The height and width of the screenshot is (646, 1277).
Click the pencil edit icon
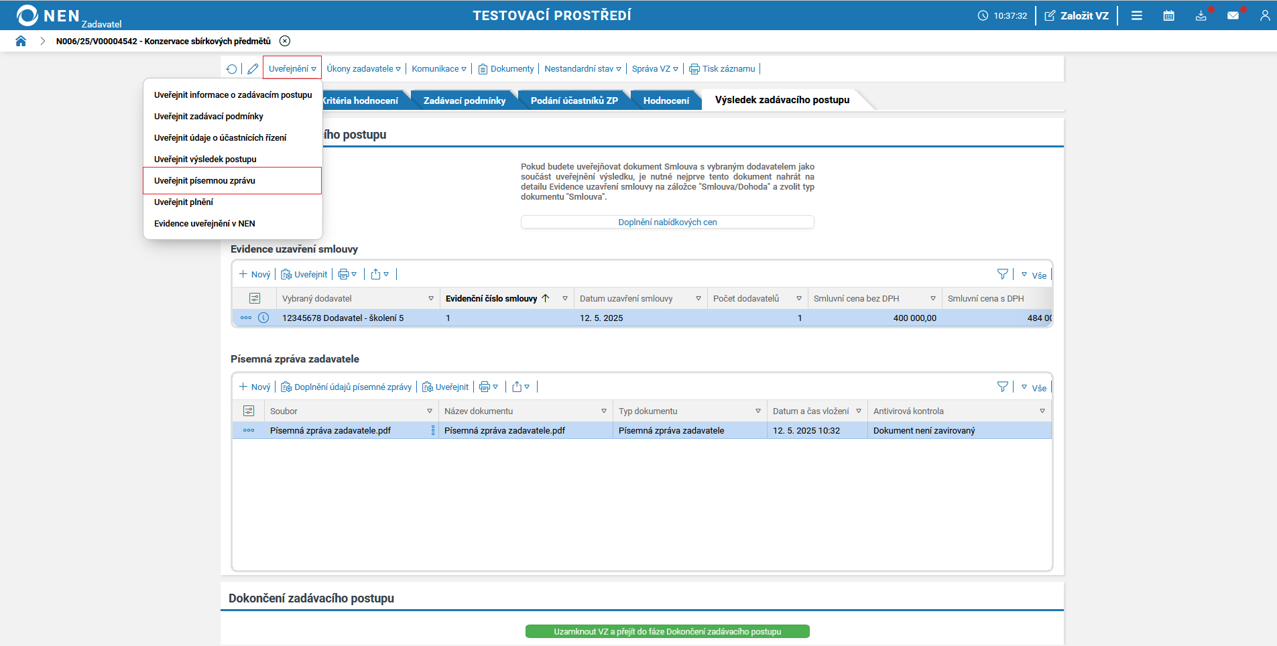253,69
